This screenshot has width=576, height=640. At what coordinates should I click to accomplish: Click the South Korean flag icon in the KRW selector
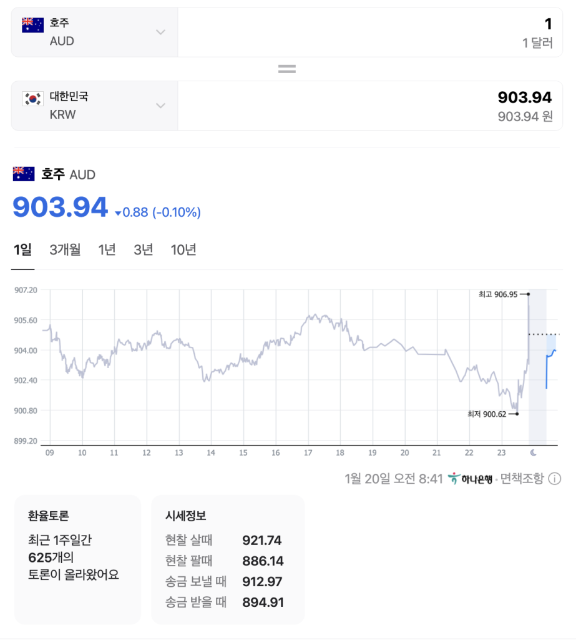click(x=32, y=99)
